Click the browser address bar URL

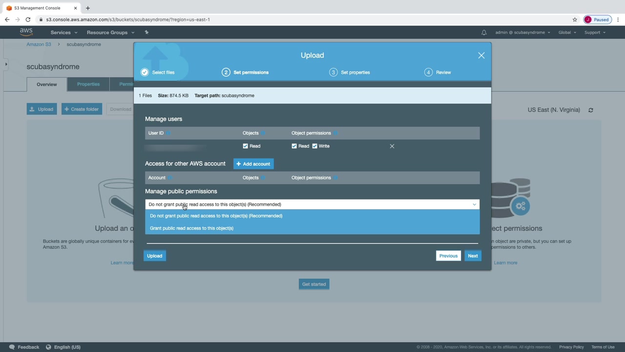[x=128, y=20]
